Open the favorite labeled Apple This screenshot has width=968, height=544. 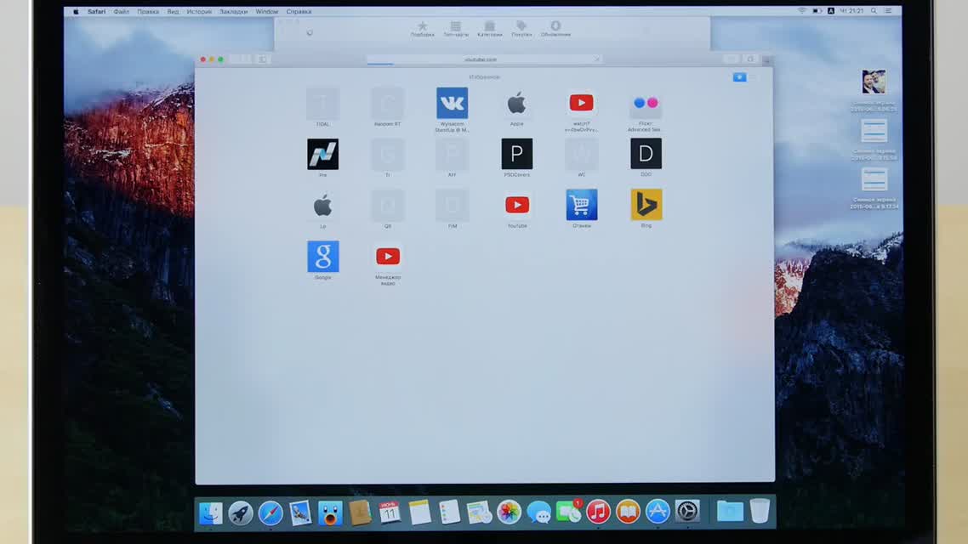[x=516, y=103]
